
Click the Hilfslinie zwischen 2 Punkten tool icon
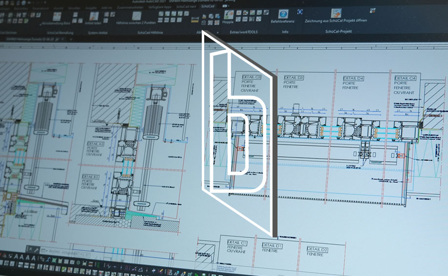pyautogui.click(x=136, y=16)
